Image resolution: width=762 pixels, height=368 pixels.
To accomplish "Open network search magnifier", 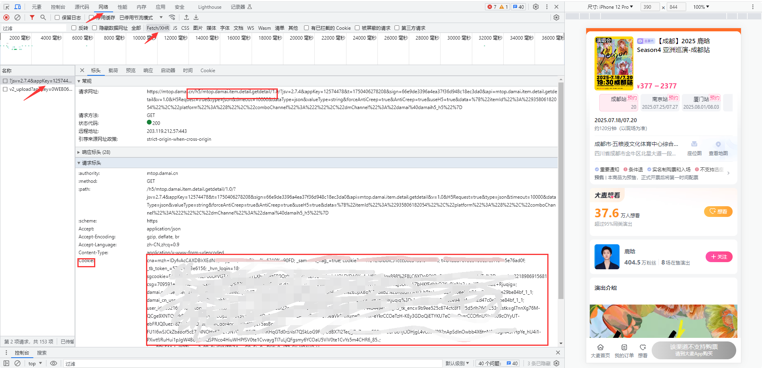I will pos(43,17).
